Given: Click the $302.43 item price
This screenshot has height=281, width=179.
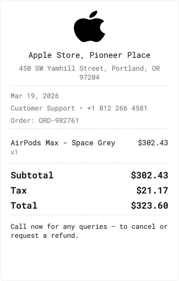Looking at the screenshot, I should (153, 143).
